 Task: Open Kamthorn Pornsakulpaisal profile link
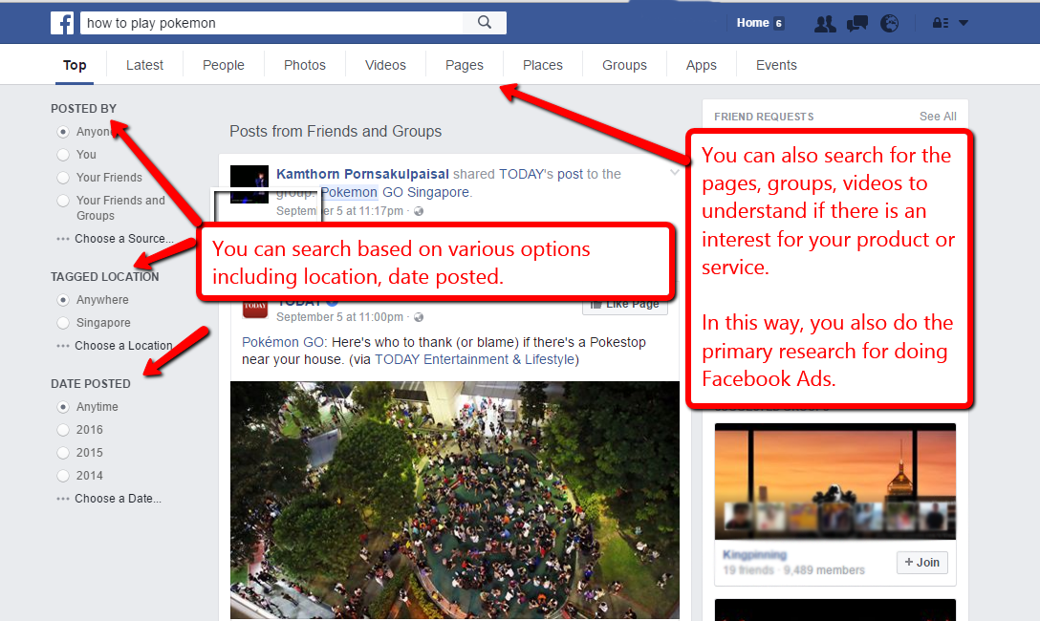(363, 174)
